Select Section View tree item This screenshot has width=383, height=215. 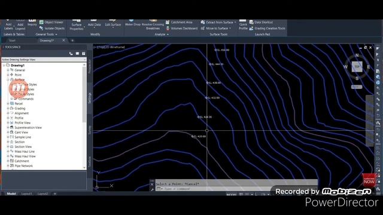23,147
